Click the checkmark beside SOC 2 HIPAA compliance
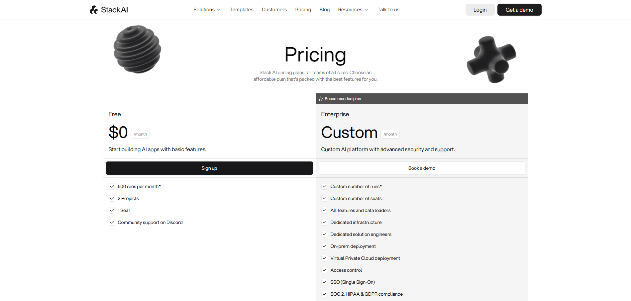The height and width of the screenshot is (301, 631). coord(325,294)
